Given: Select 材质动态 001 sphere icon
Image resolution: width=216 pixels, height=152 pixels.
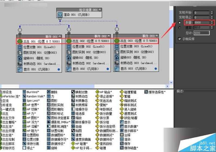Looking at the screenshot, I should [x=20, y=64].
